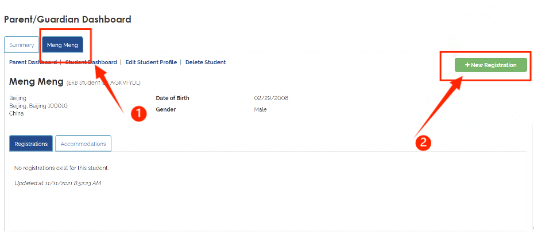Go to the Parent Dashboard link
Image resolution: width=534 pixels, height=233 pixels.
33,62
